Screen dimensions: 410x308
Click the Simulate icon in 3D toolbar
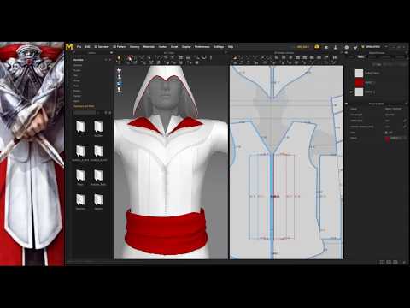point(119,58)
